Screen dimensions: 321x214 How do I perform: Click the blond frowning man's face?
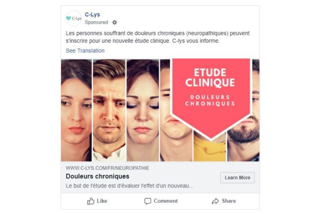(109, 110)
